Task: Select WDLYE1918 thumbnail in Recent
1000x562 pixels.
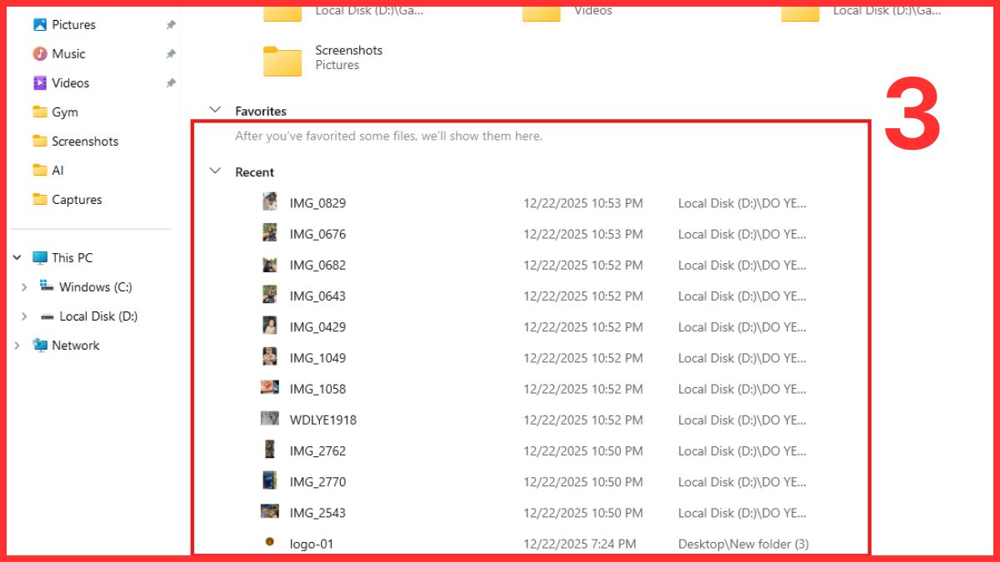Action: tap(269, 419)
